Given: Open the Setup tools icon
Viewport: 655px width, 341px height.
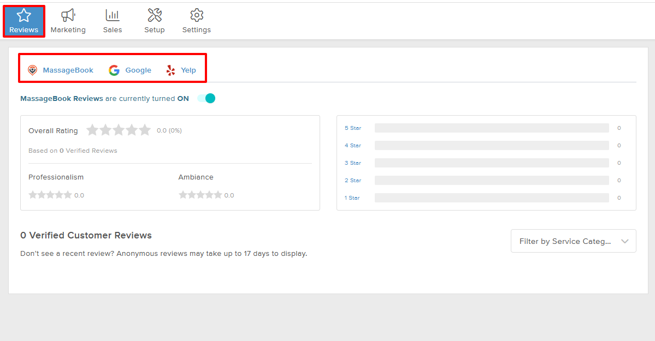Looking at the screenshot, I should [155, 15].
